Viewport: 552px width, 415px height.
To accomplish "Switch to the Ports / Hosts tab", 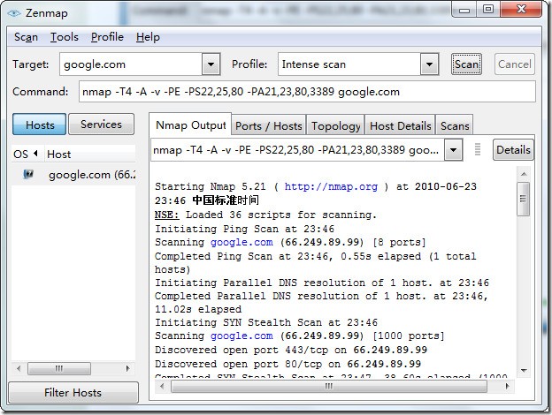I will (269, 125).
